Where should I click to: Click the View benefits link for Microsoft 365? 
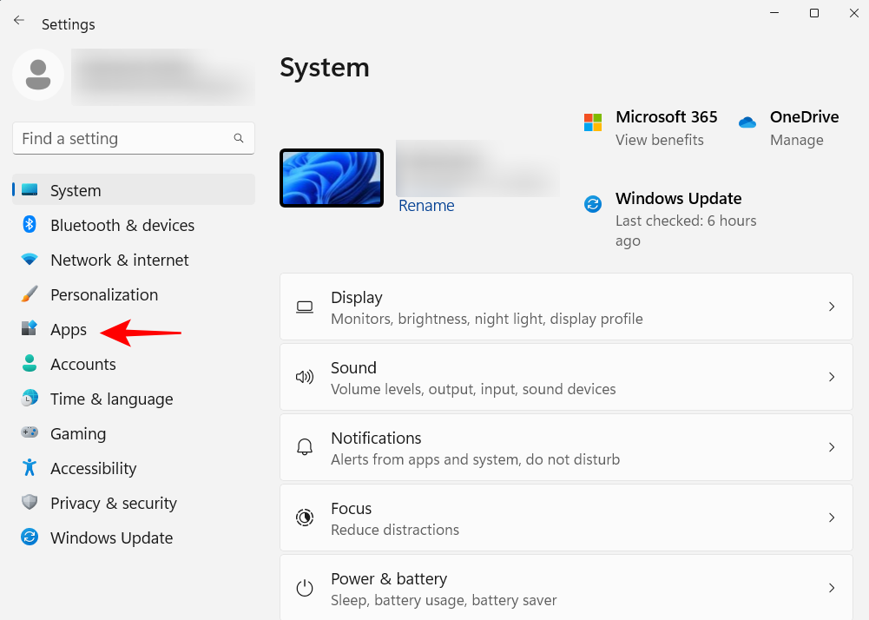pyautogui.click(x=659, y=140)
